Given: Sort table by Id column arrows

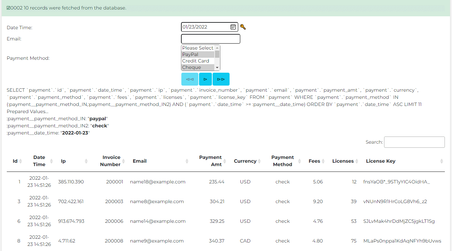Looking at the screenshot, I should (x=20, y=161).
